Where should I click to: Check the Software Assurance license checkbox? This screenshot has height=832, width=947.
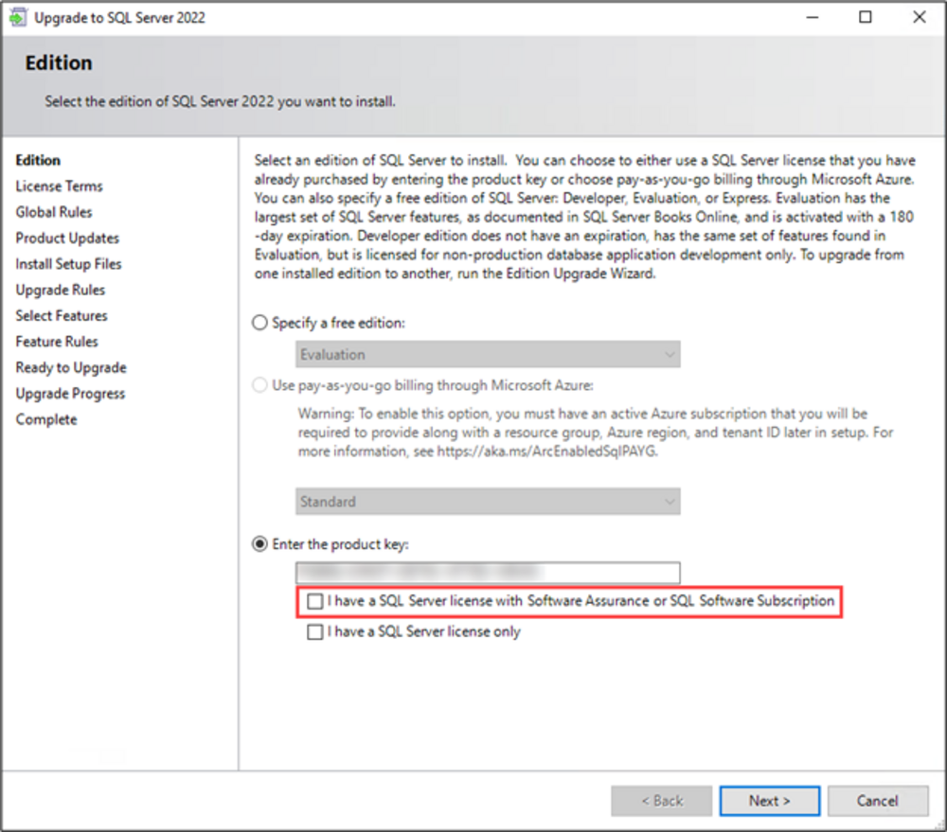(x=315, y=601)
